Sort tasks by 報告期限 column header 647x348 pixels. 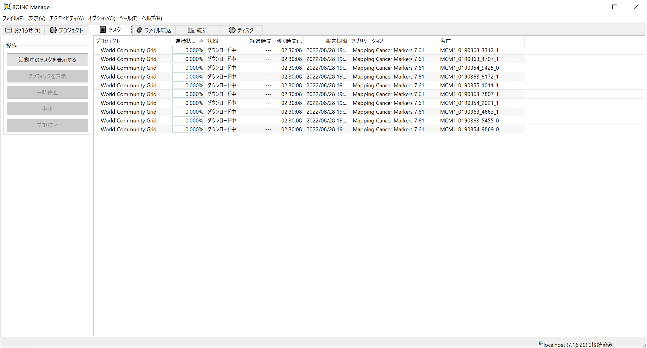[336, 41]
